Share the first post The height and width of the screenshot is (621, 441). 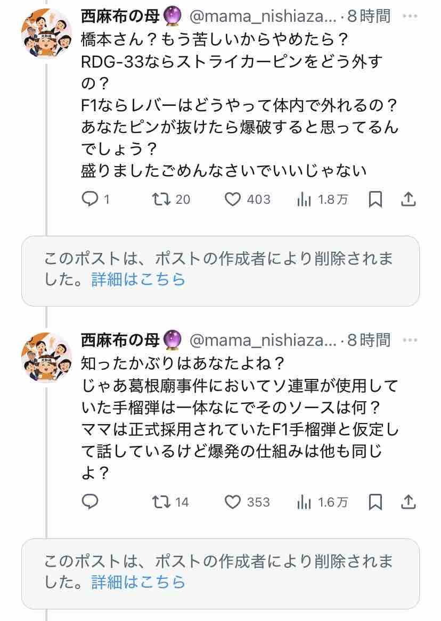[x=409, y=199]
